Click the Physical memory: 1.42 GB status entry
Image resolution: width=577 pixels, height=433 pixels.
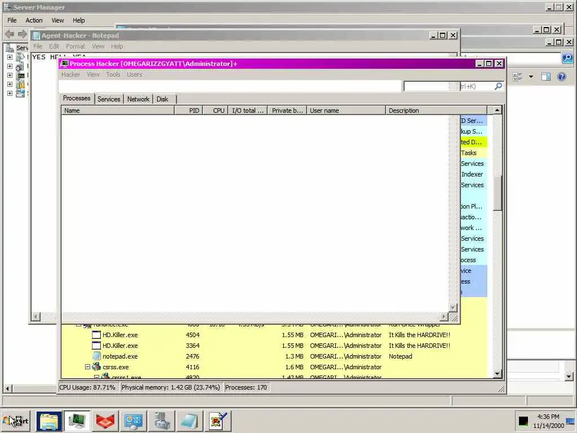171,387
